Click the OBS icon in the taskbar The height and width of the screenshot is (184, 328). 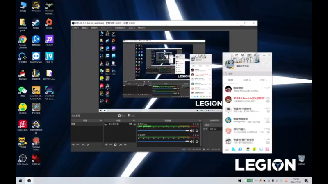coord(29,180)
